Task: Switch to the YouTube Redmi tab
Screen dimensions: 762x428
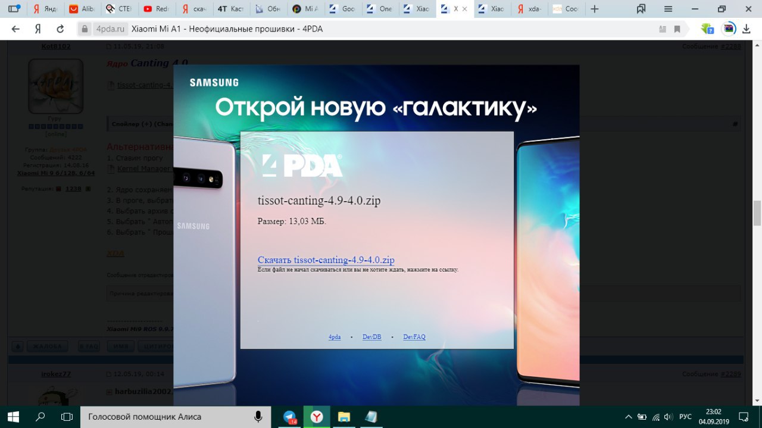Action: click(x=156, y=9)
